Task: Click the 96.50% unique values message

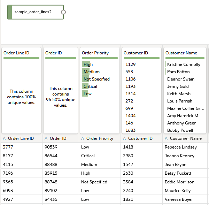Action: (x=61, y=97)
